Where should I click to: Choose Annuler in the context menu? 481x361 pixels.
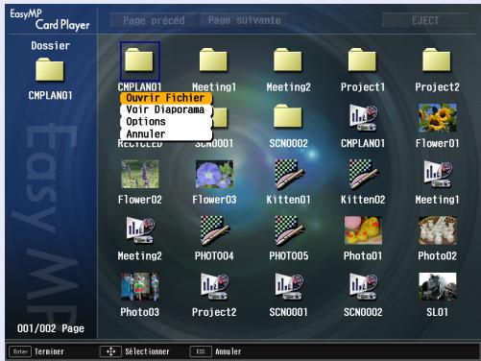click(166, 133)
